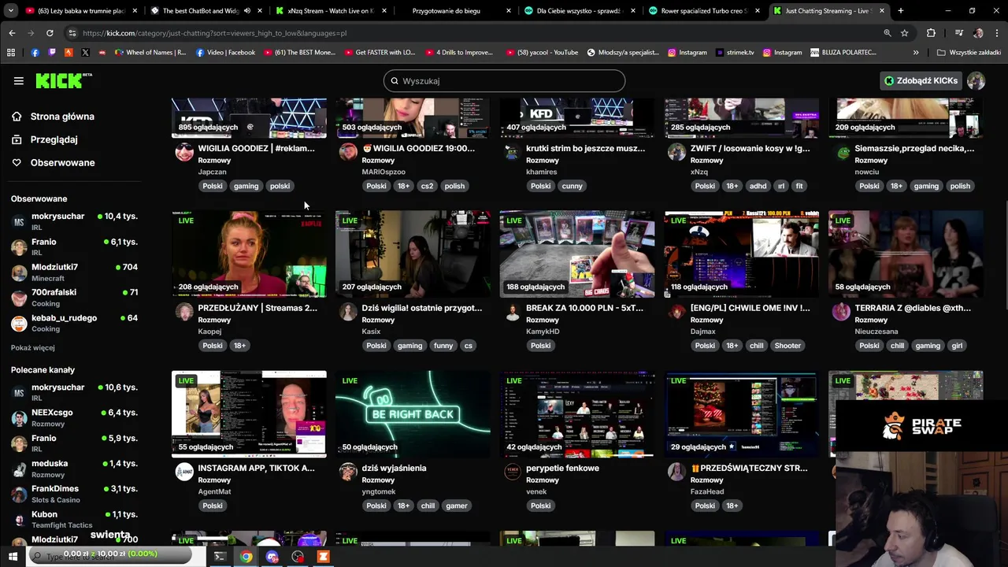Viewport: 1008px width, 567px height.
Task: Click nowciu streamer avatar
Action: point(843,153)
